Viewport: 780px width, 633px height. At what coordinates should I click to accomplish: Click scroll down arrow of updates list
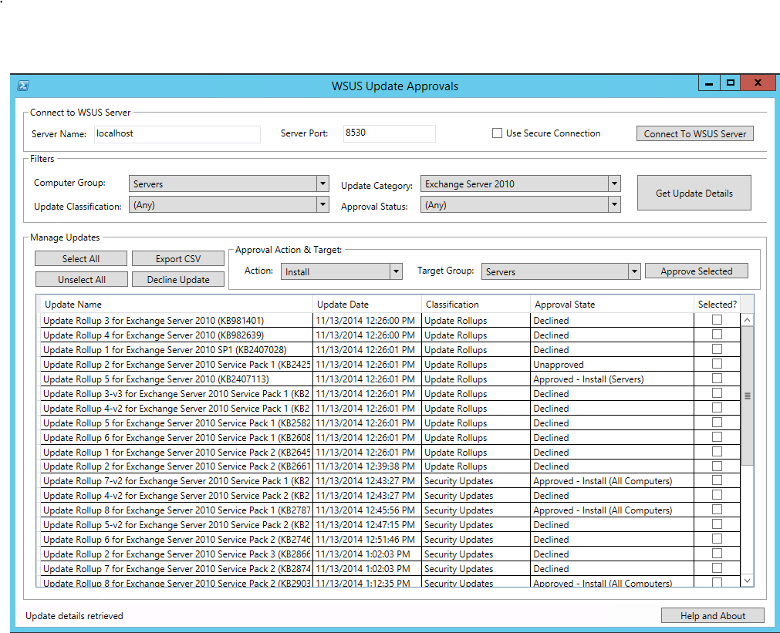coord(747,581)
